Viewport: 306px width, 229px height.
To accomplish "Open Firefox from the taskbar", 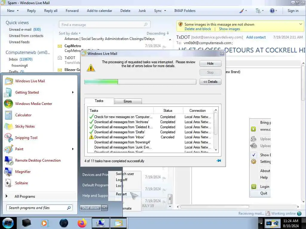I will 82,223.
